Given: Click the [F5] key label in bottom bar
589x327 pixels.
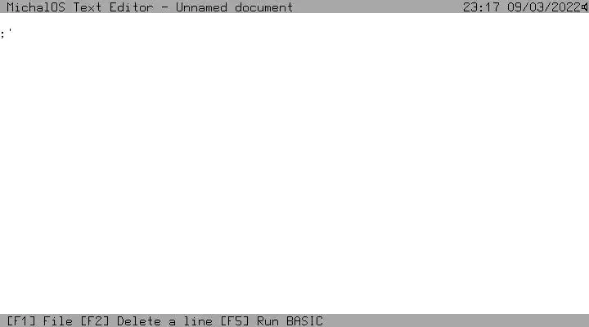Looking at the screenshot, I should pyautogui.click(x=235, y=321).
